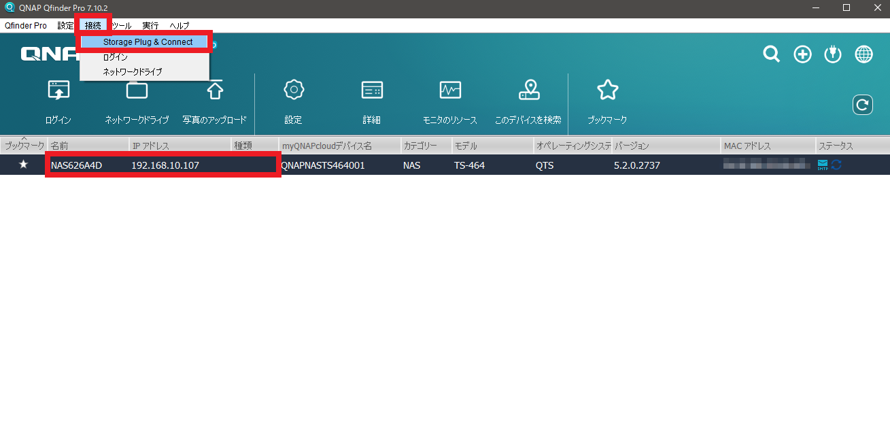Open the 設定 menu in the menu bar
Screen dimensions: 890x434
pyautogui.click(x=66, y=26)
